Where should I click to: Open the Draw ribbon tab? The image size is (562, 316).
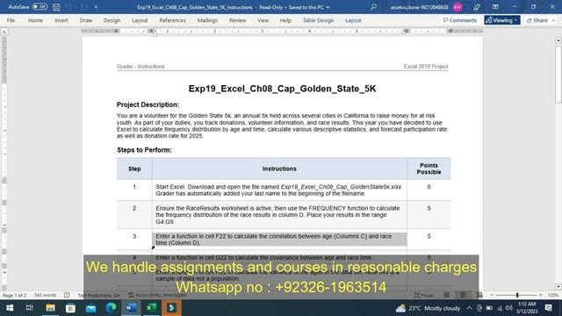pos(86,20)
